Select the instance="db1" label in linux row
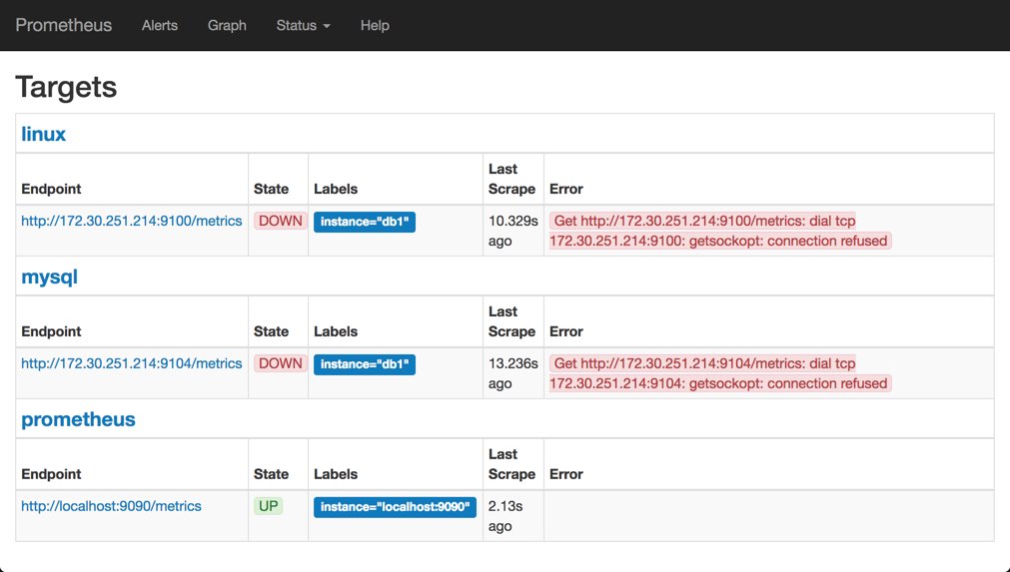Screen dimensions: 1010x572 point(365,222)
